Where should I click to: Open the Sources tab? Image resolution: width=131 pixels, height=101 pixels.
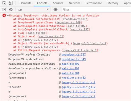[58, 3]
